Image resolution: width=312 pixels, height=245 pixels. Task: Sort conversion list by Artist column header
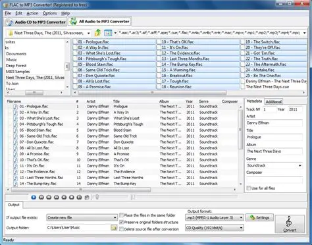click(x=91, y=101)
